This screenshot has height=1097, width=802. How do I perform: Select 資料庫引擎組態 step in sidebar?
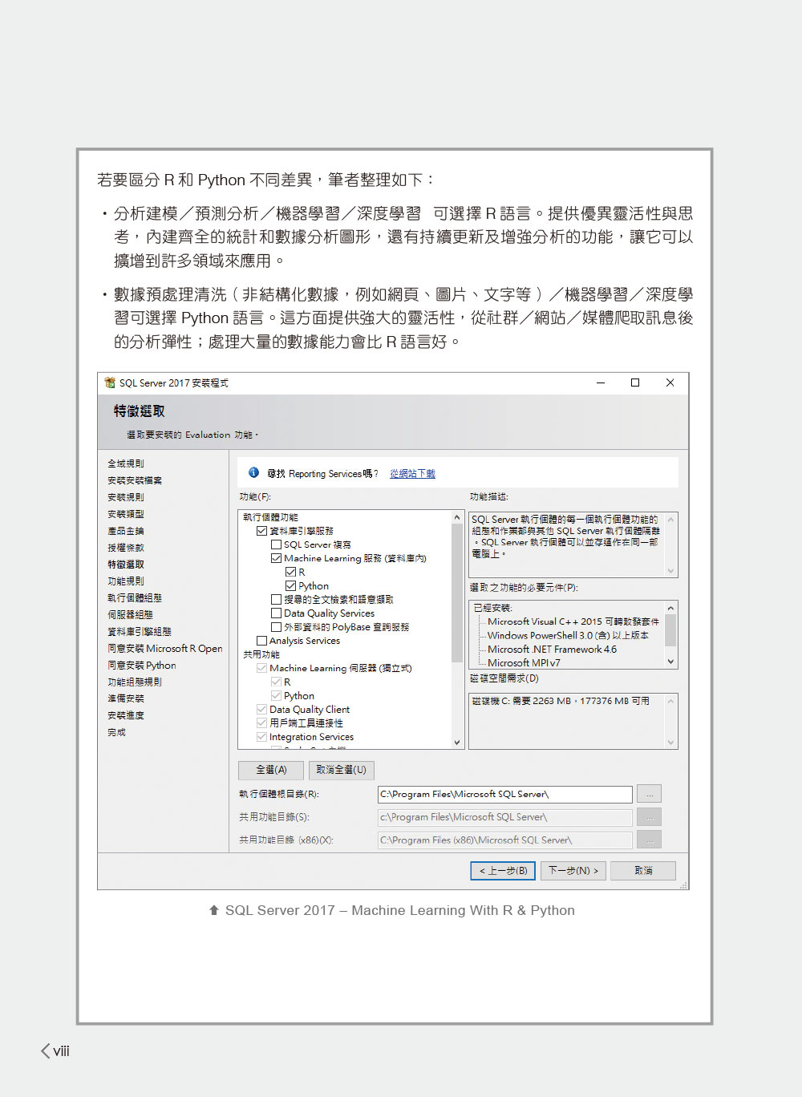pyautogui.click(x=140, y=632)
